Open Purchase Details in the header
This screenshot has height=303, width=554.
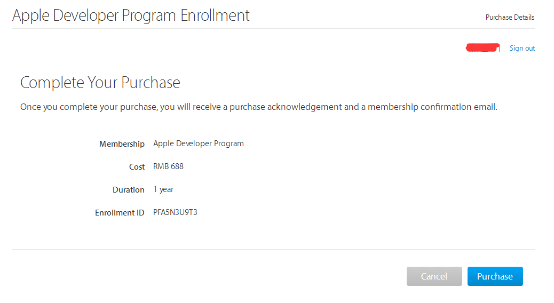[510, 17]
